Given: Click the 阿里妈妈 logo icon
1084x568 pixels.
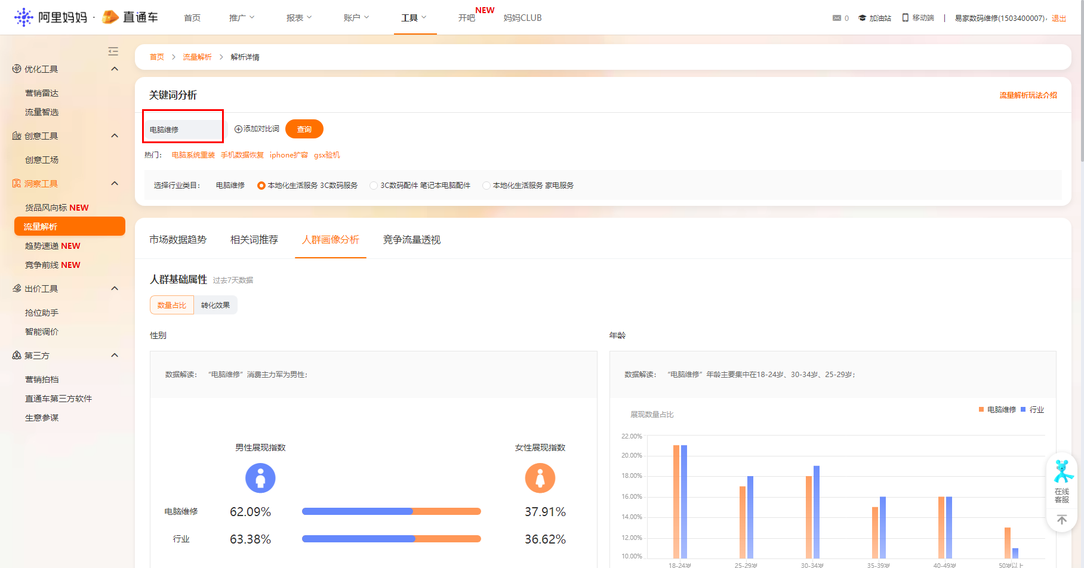Looking at the screenshot, I should (24, 17).
